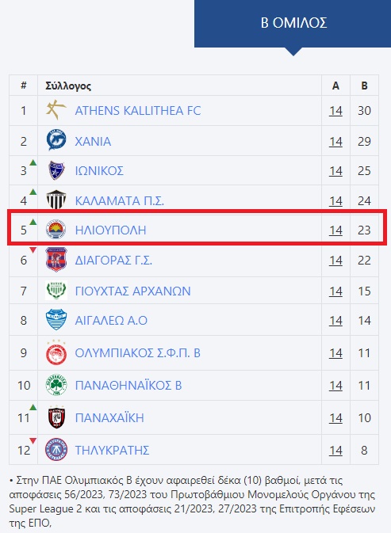Open the ΑΙΓΑΛΕΩ Α.Ο team link
The image size is (391, 533).
(111, 320)
